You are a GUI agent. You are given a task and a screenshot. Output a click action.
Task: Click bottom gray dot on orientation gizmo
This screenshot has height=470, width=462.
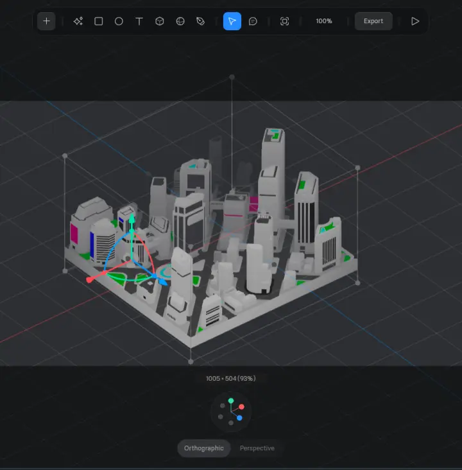pos(231,423)
